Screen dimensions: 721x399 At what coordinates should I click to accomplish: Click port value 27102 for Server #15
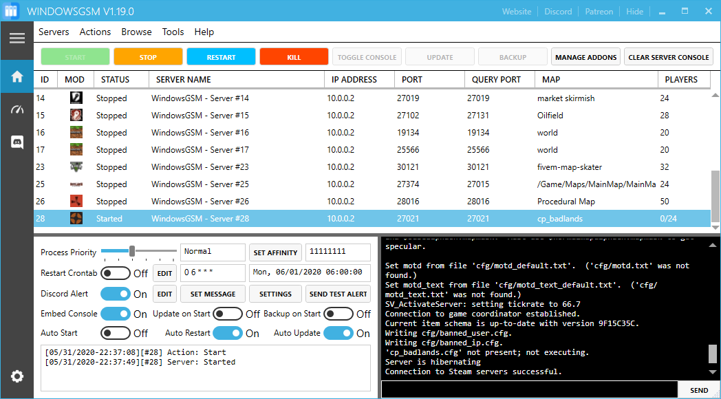click(x=408, y=116)
